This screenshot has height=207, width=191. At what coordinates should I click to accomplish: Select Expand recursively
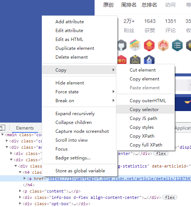point(75,114)
